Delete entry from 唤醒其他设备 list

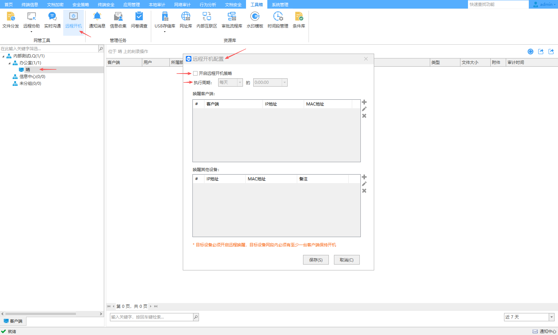coord(364,191)
